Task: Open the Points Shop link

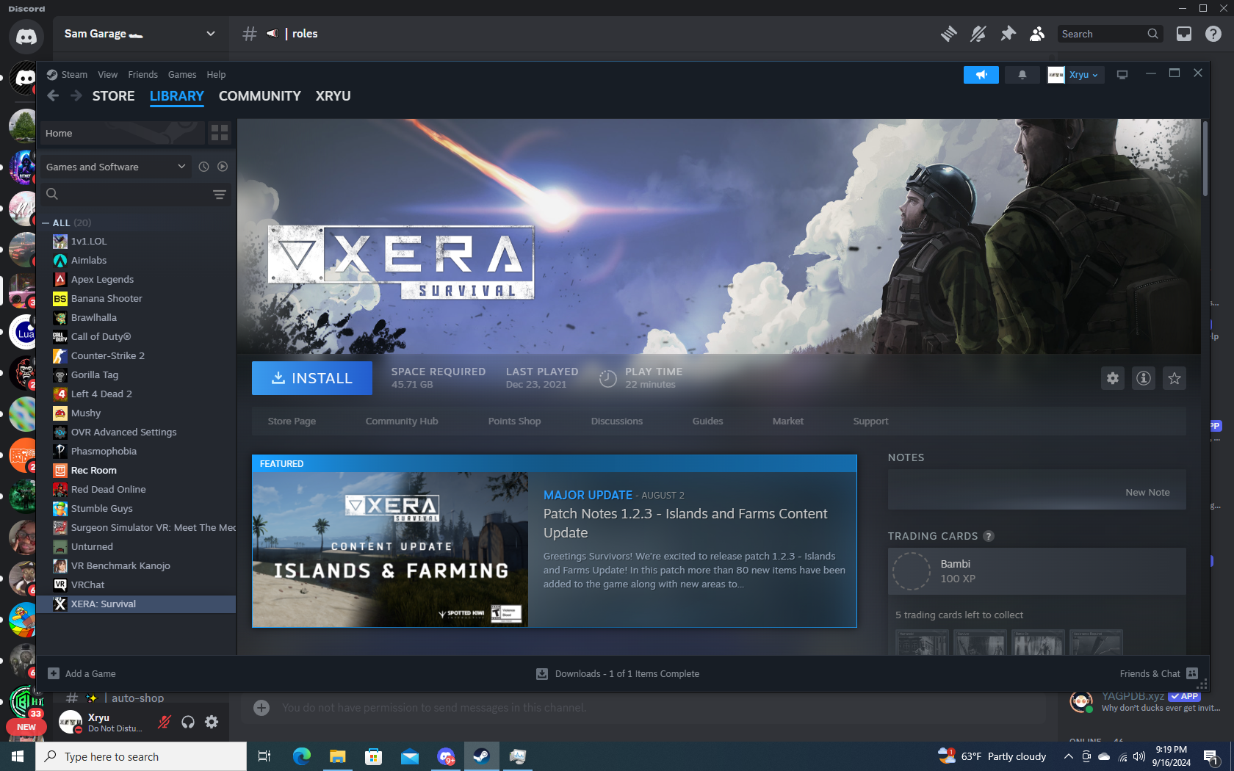Action: pos(514,421)
